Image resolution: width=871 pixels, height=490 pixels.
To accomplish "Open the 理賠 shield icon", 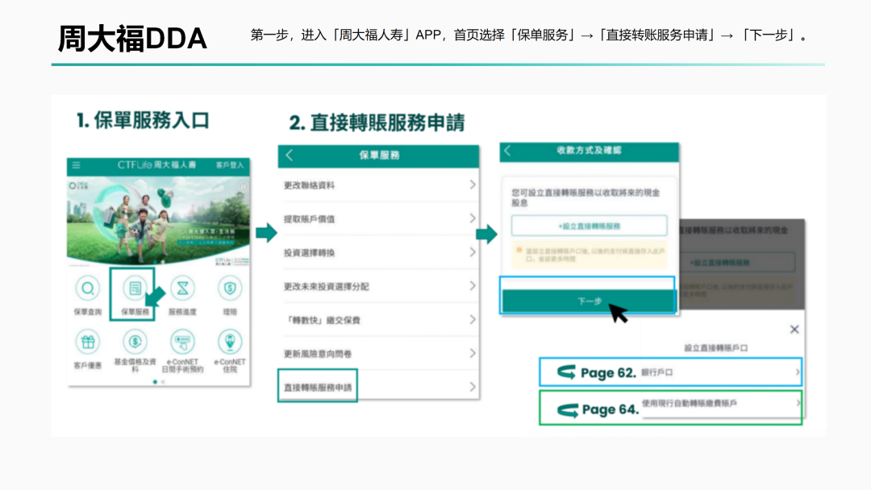I will pos(229,289).
